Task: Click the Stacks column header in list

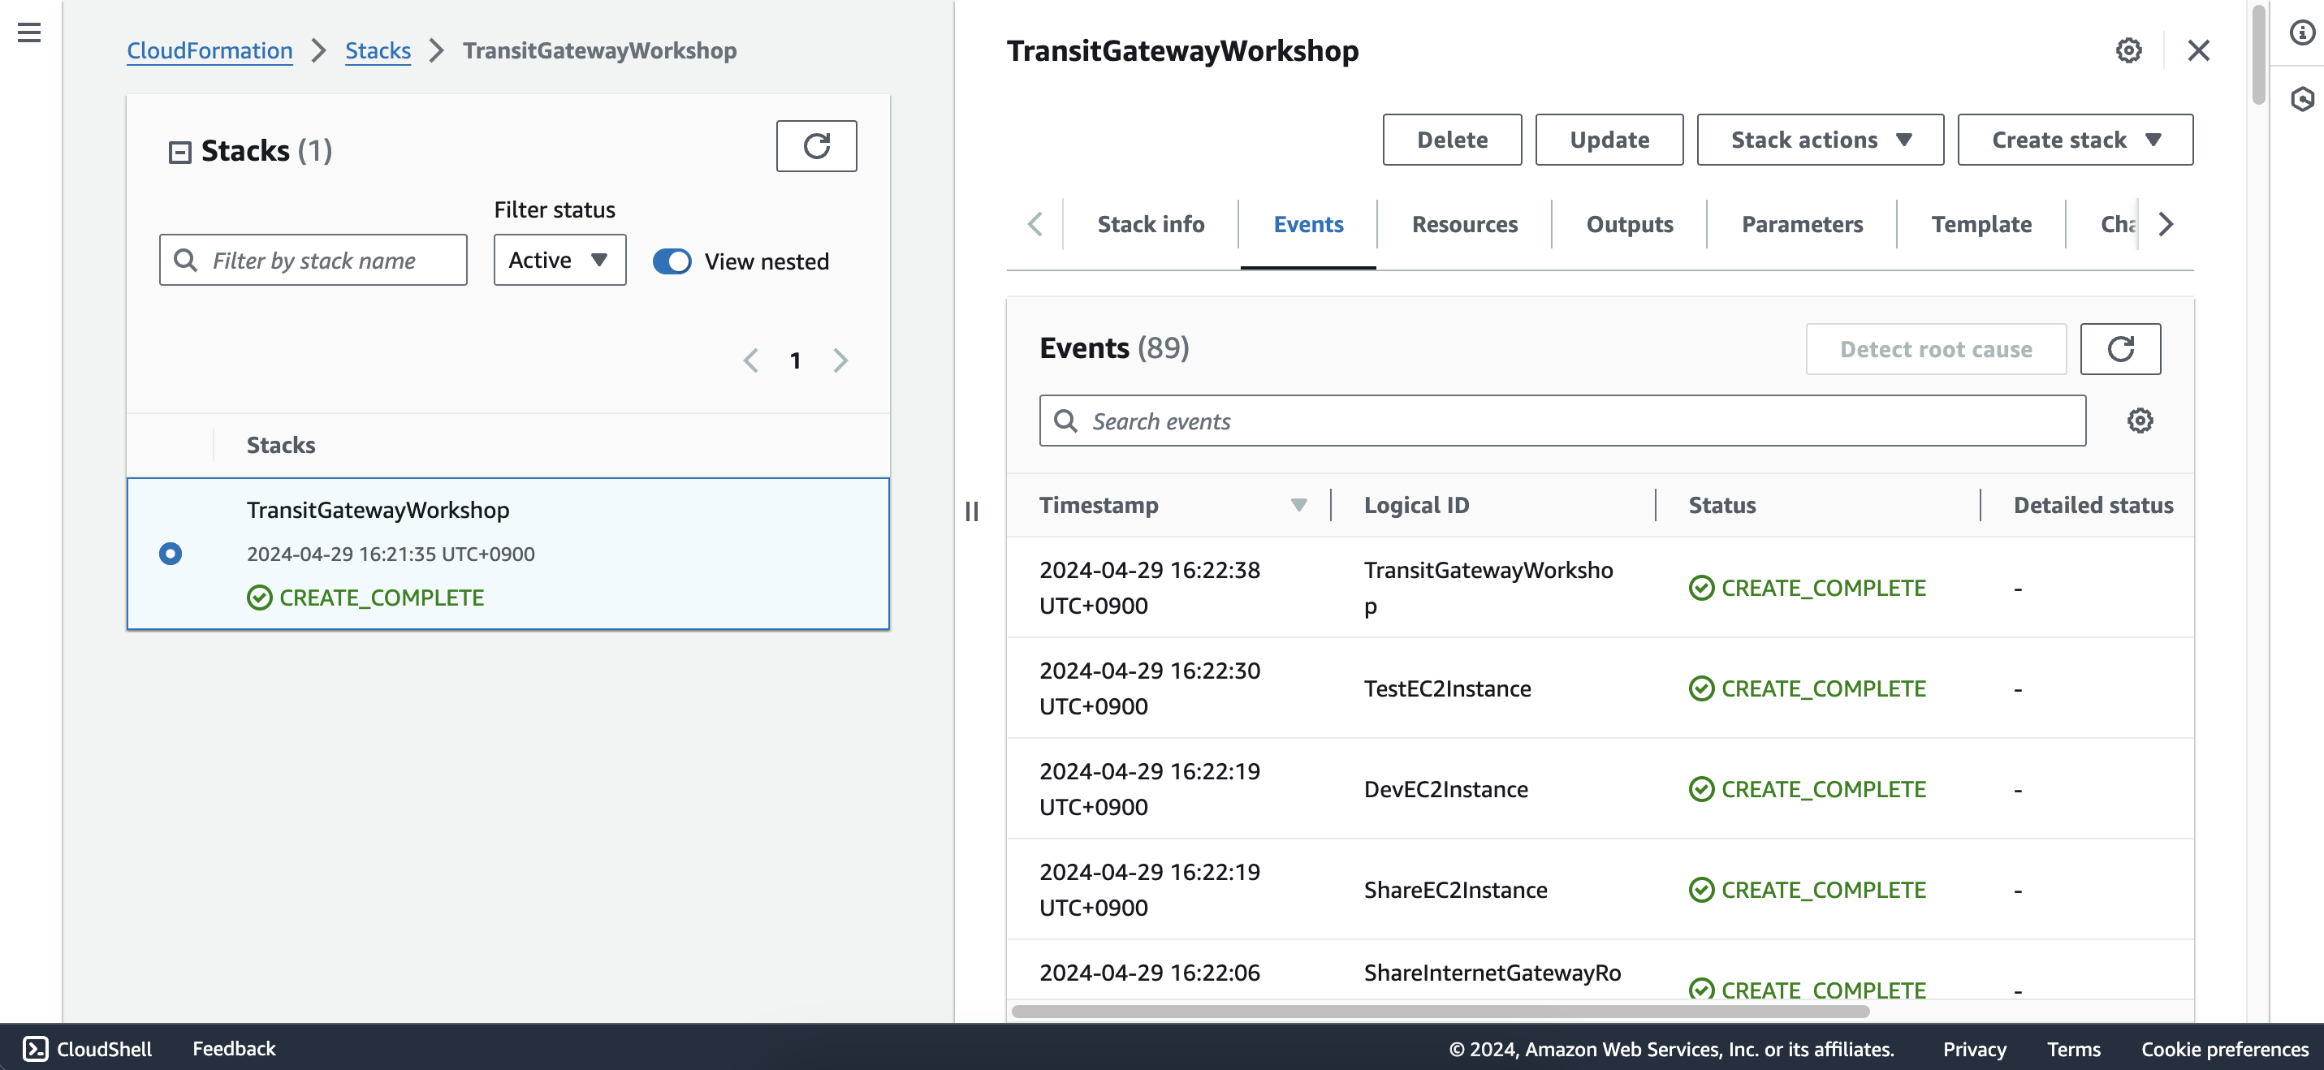Action: [x=281, y=445]
